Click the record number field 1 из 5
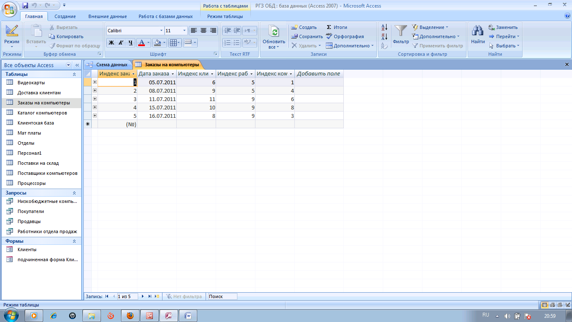The image size is (572, 322). click(127, 296)
